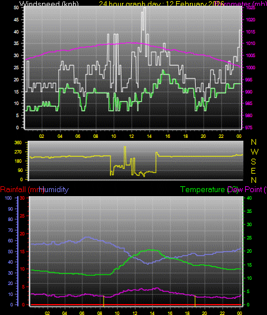
Task: Pick the 980 barometer axis label
Action: click(249, 115)
